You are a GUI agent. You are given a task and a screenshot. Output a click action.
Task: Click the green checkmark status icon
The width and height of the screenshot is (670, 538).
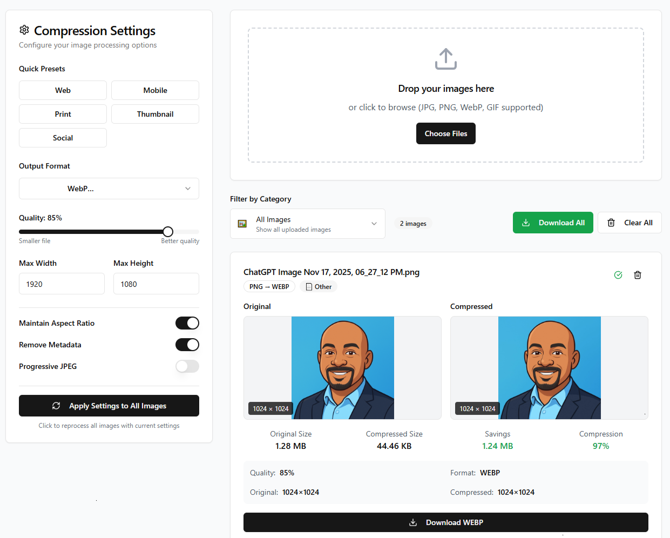pos(618,275)
